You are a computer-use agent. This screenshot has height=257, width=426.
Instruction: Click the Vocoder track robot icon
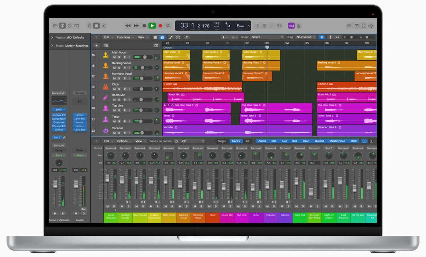coord(105,130)
